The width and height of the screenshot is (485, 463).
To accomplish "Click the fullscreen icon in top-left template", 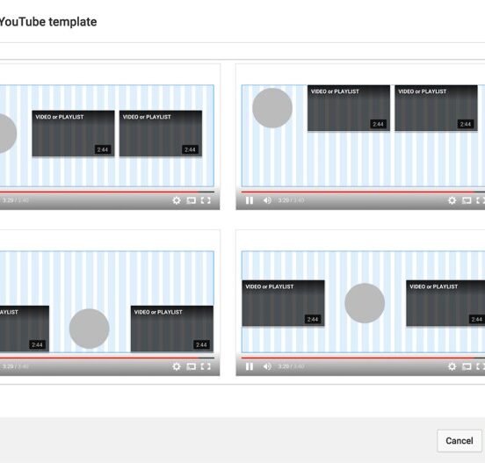I will (x=206, y=200).
